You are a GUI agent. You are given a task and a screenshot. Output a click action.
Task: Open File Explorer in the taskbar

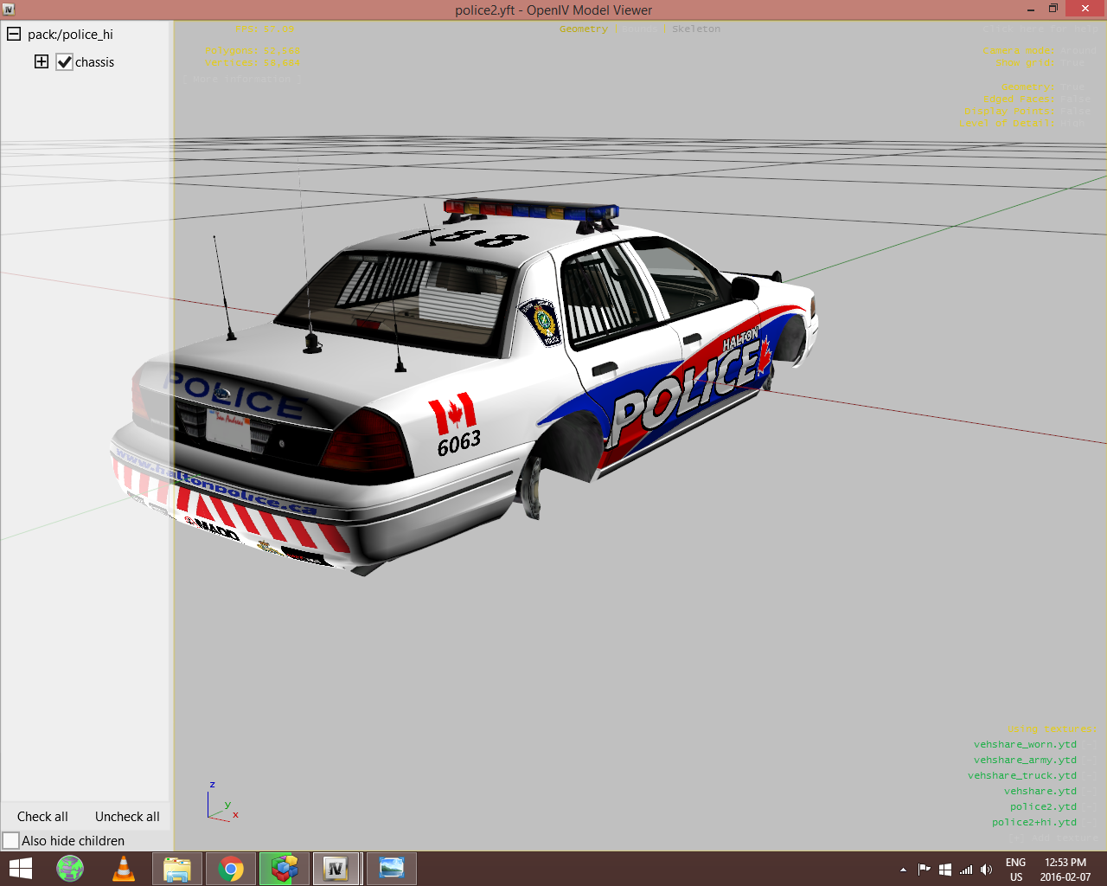point(177,869)
